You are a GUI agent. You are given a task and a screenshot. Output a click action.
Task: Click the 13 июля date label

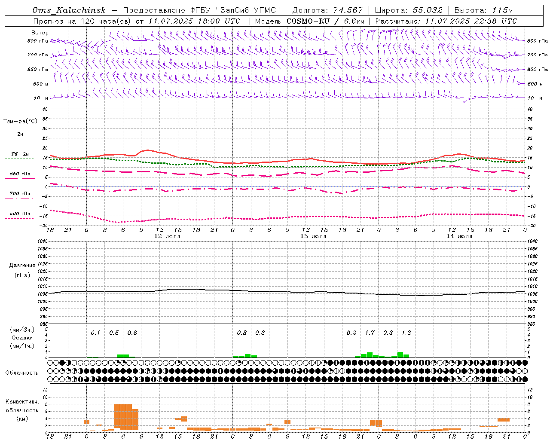[313, 236]
